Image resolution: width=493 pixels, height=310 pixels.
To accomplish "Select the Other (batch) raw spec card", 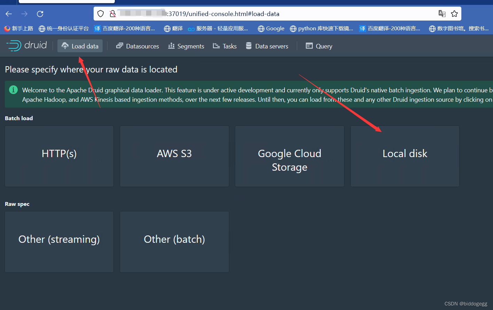I will 174,242.
